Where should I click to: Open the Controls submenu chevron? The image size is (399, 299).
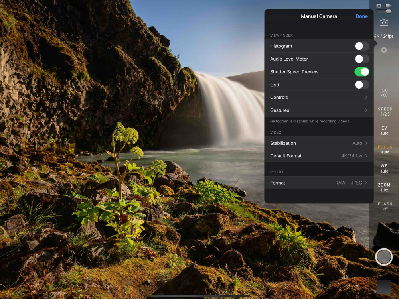point(366,97)
